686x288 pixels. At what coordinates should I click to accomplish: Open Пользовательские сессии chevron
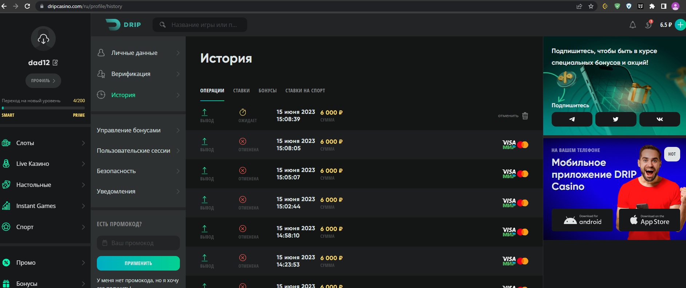click(178, 151)
